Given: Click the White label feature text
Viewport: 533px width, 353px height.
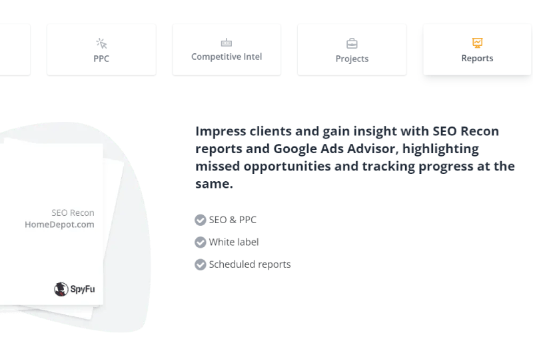Looking at the screenshot, I should [x=234, y=242].
